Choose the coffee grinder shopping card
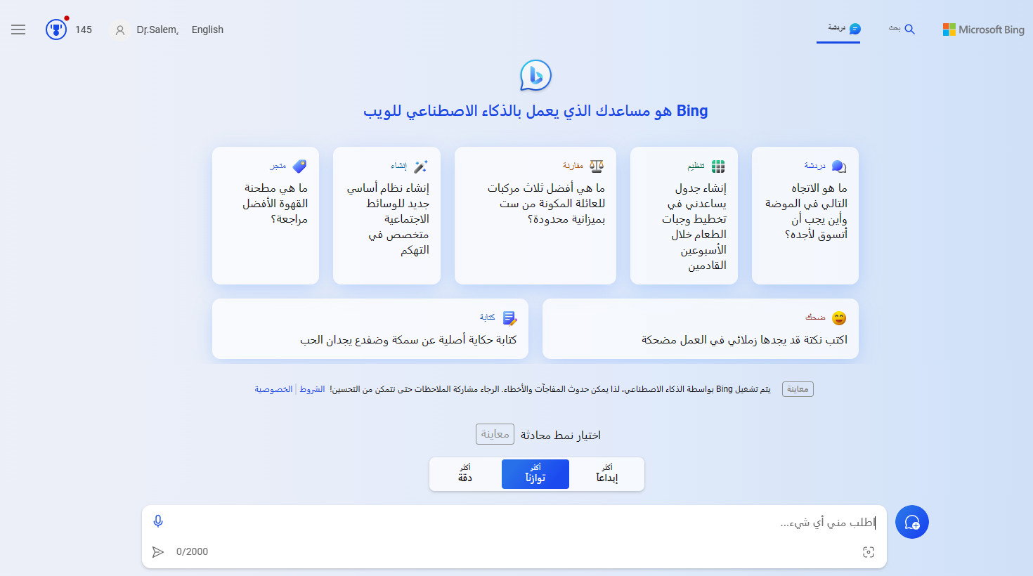The height and width of the screenshot is (576, 1033). coord(266,215)
